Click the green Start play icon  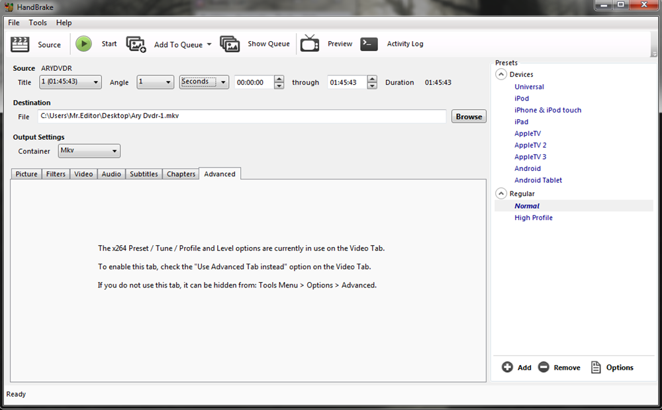(83, 44)
